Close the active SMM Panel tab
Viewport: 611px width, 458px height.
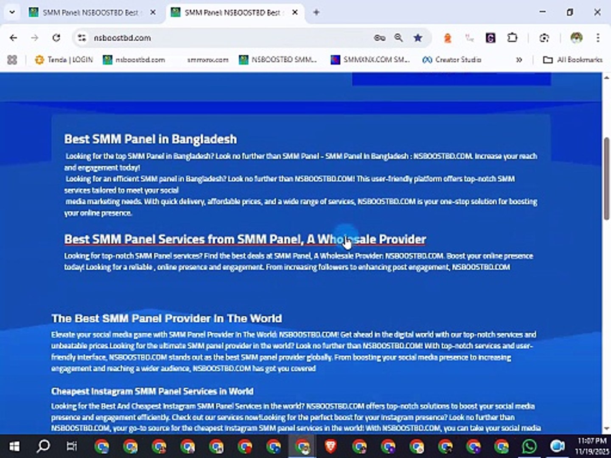click(295, 12)
